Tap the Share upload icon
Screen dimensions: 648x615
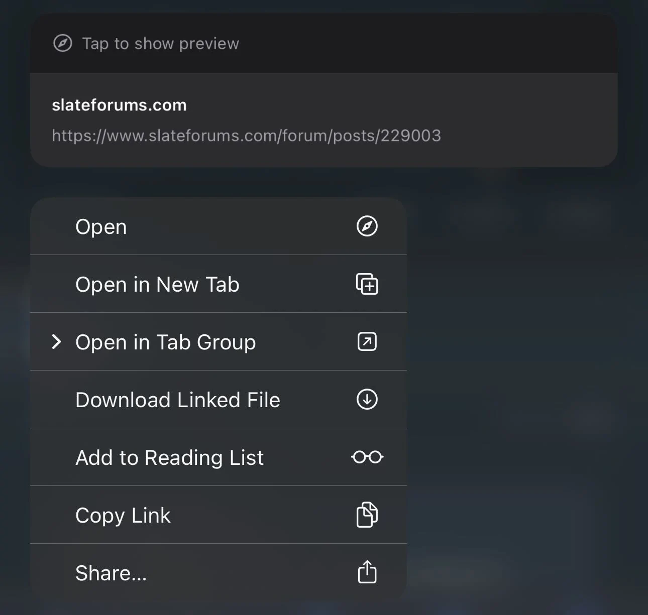pyautogui.click(x=367, y=572)
